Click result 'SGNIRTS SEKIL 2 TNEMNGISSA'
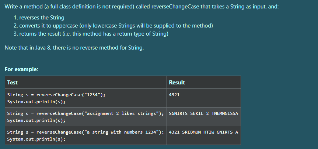The image size is (318, 149). tap(203, 113)
